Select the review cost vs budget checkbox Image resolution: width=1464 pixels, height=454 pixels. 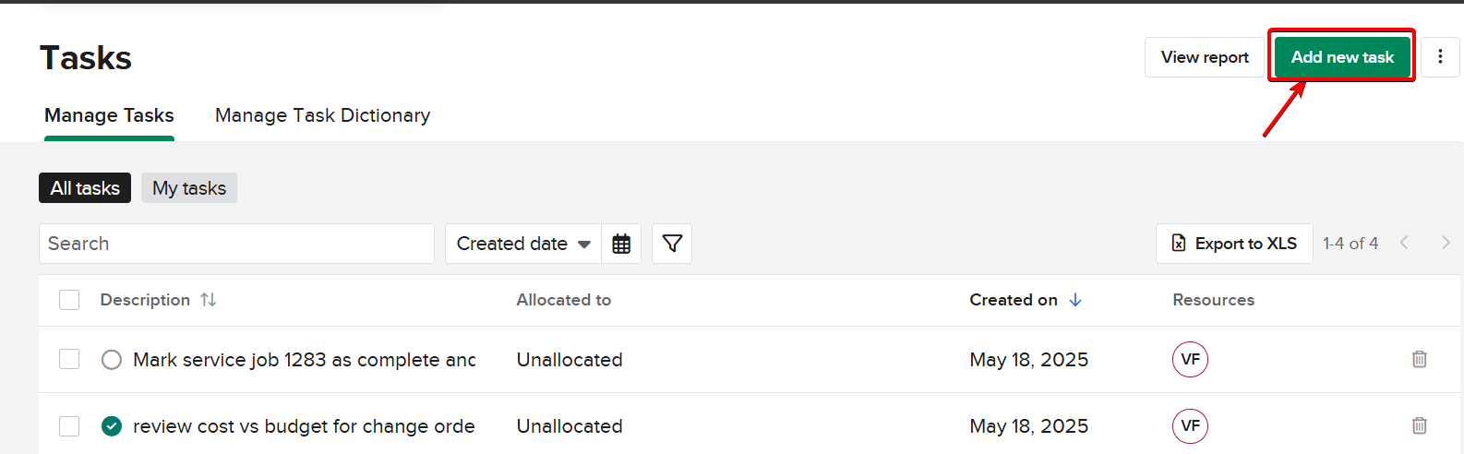[69, 425]
